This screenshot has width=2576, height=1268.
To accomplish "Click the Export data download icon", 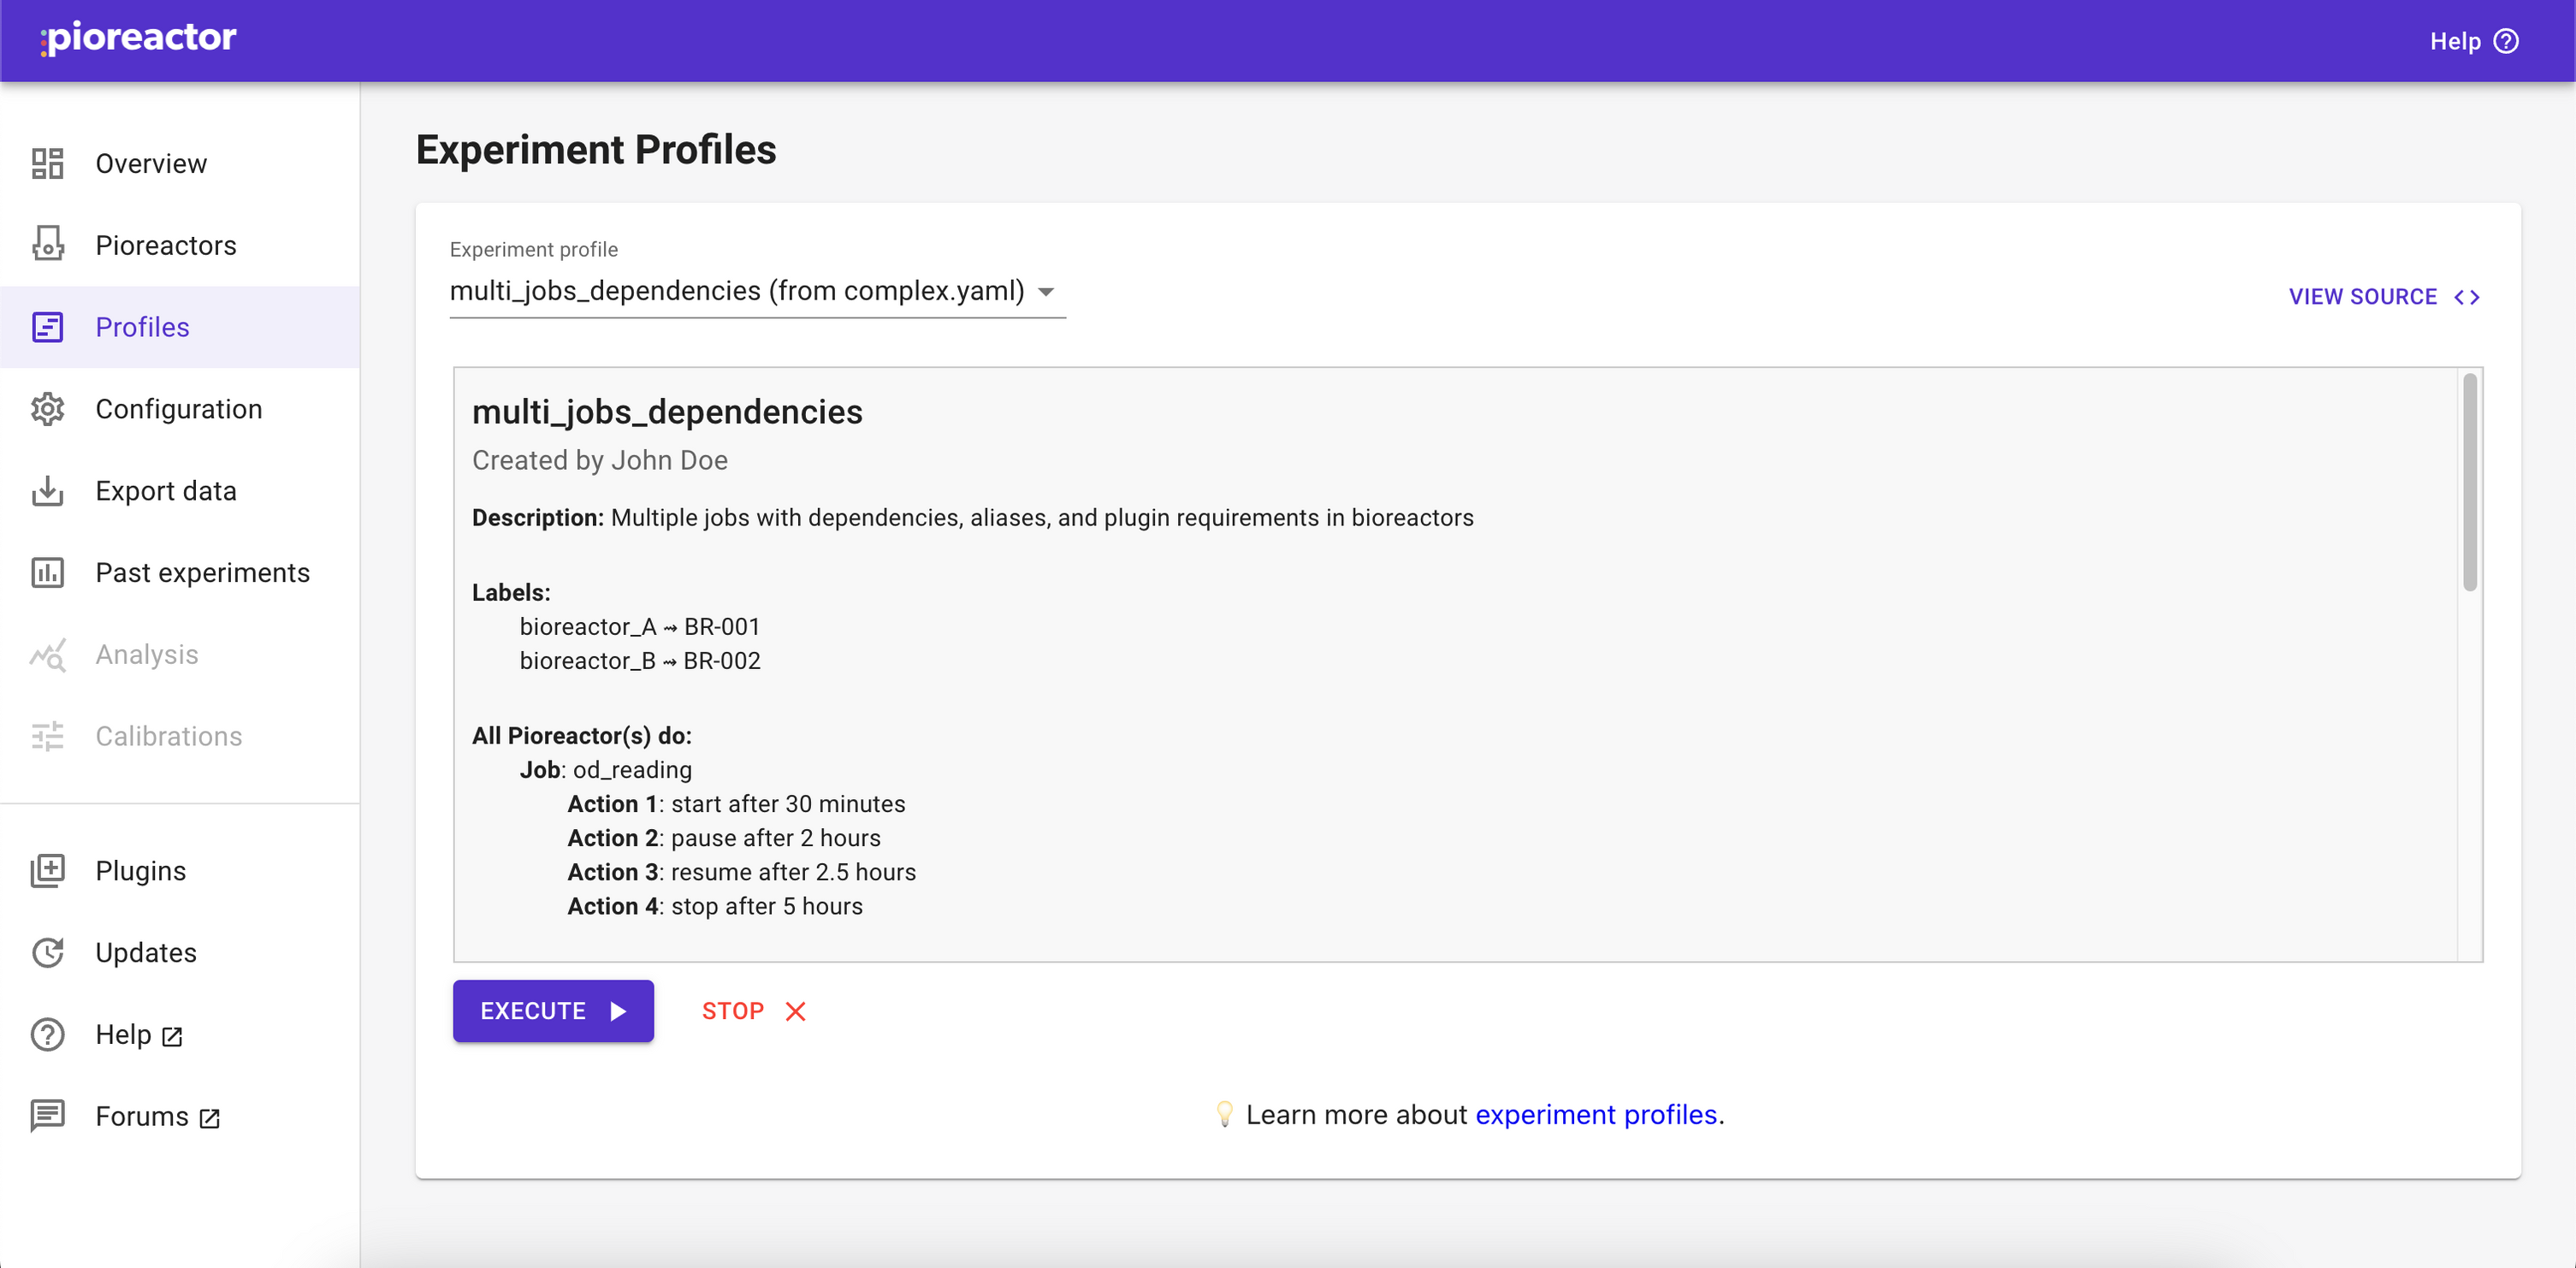I will click(x=47, y=491).
